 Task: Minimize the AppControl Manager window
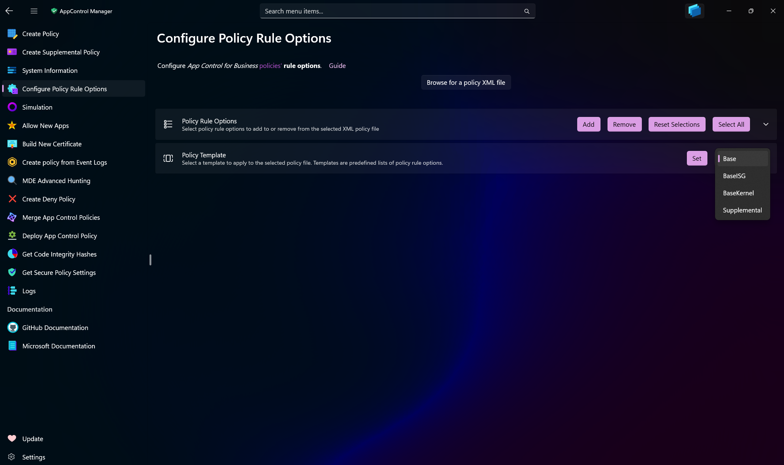click(x=729, y=11)
